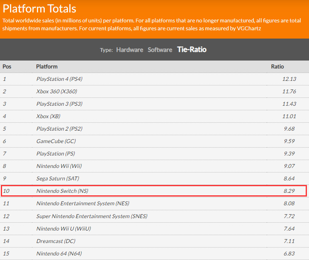
Task: Select the Software type tab
Action: 160,50
